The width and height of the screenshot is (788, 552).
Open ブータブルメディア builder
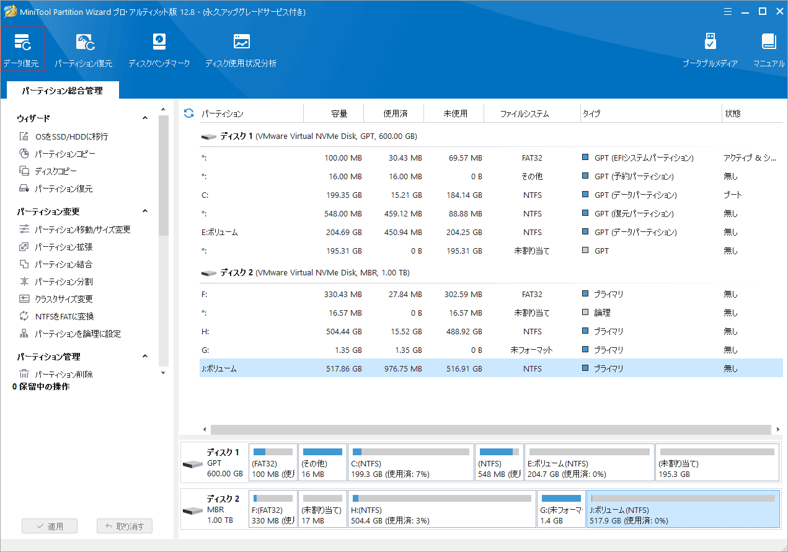click(710, 50)
